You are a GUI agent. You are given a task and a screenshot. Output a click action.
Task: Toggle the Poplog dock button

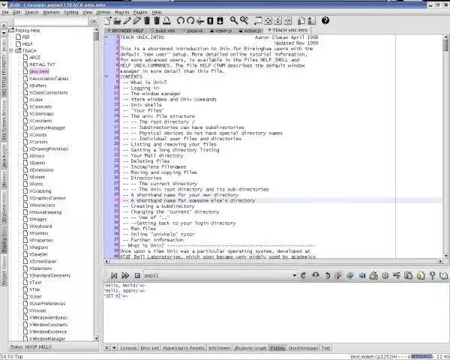pyautogui.click(x=277, y=348)
